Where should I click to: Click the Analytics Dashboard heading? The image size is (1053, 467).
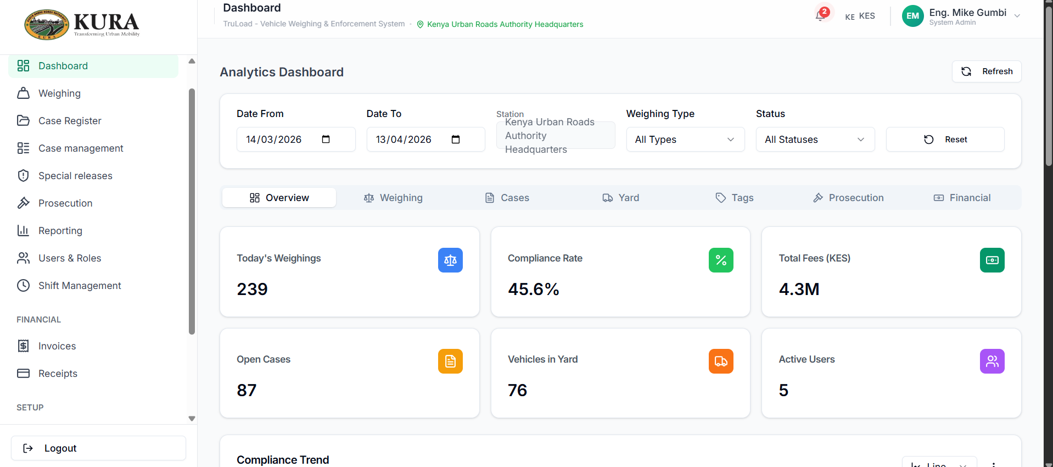tap(282, 72)
